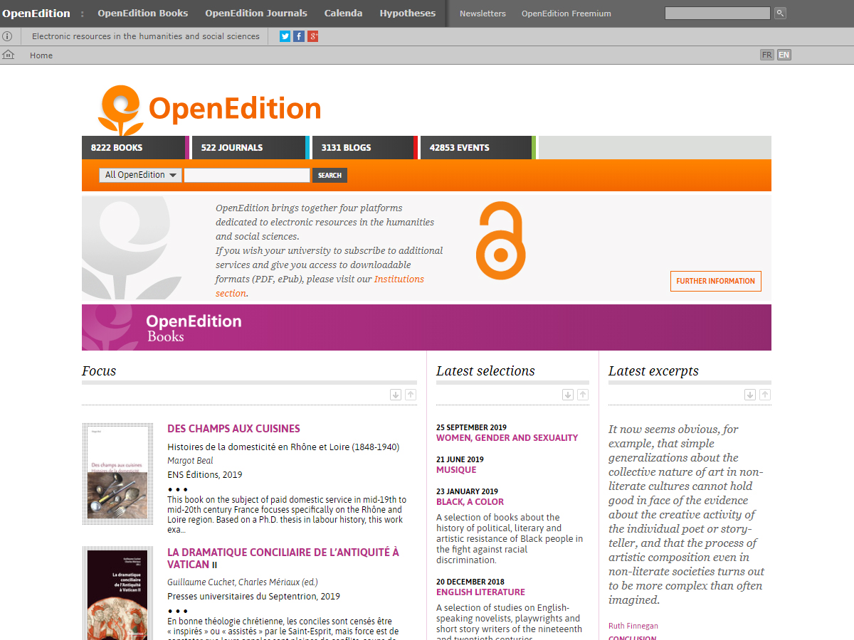The image size is (854, 640).
Task: Click the magnifier search icon at top
Action: (x=780, y=14)
